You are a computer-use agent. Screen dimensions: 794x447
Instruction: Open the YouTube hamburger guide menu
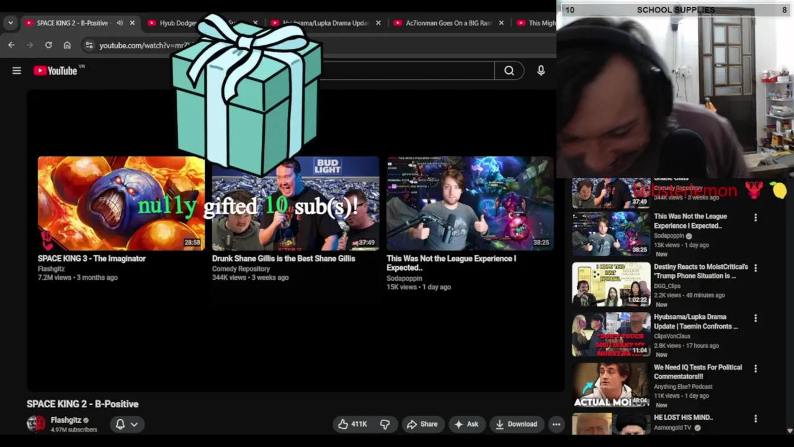(x=17, y=71)
